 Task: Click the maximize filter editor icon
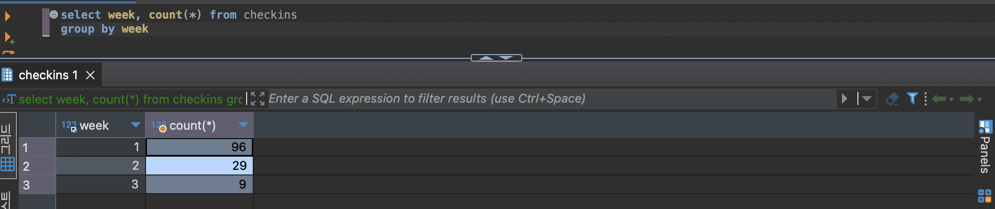pyautogui.click(x=257, y=98)
